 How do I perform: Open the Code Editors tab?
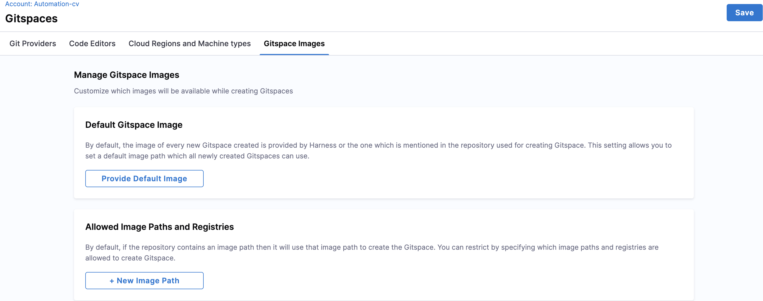point(92,43)
